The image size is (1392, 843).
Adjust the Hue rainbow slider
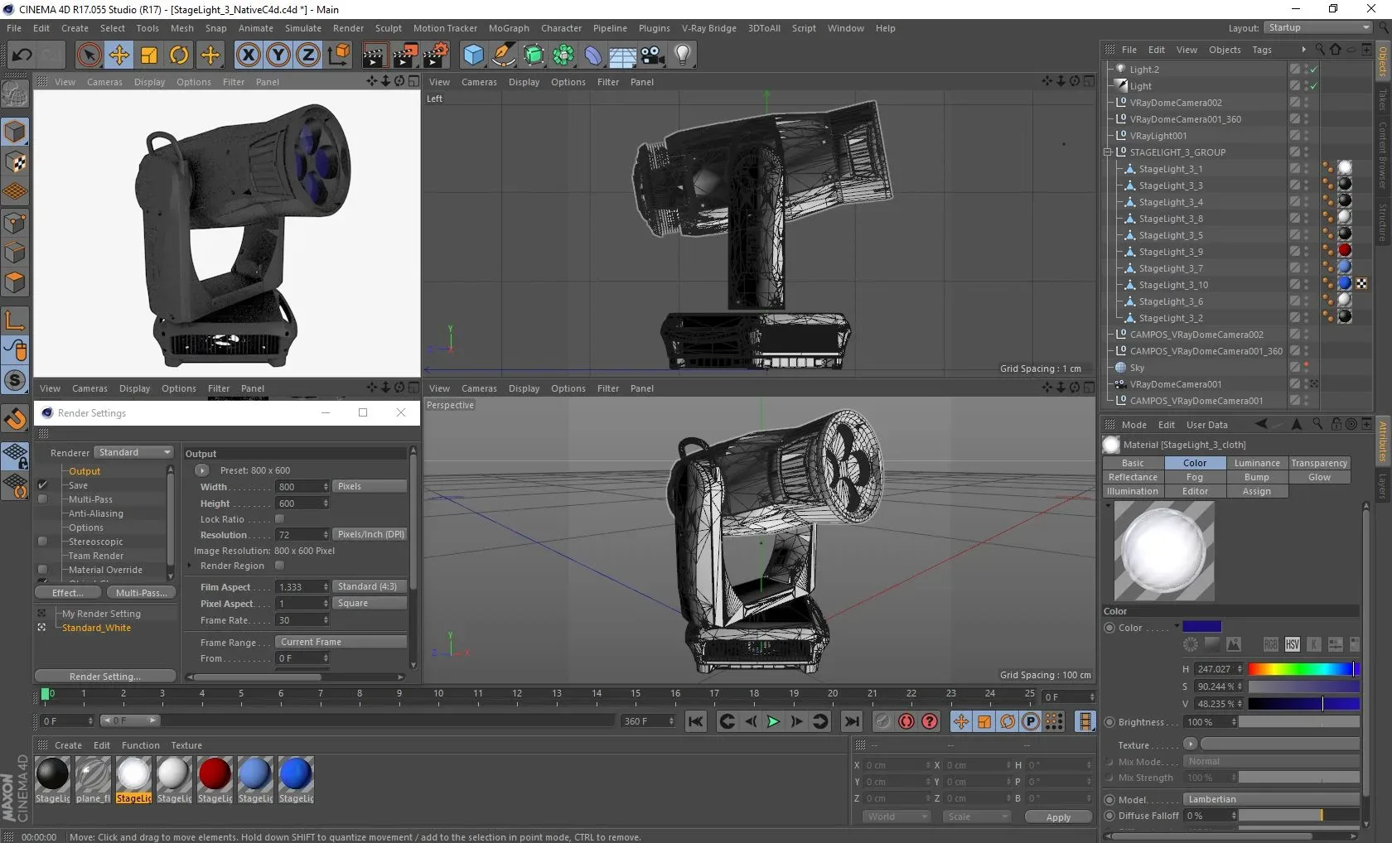point(1303,669)
